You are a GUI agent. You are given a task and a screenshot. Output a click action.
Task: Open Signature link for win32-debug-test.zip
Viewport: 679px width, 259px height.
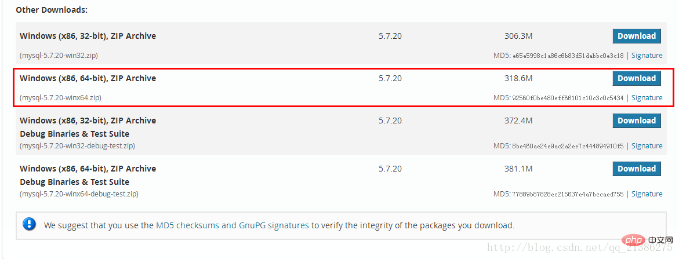click(x=647, y=146)
